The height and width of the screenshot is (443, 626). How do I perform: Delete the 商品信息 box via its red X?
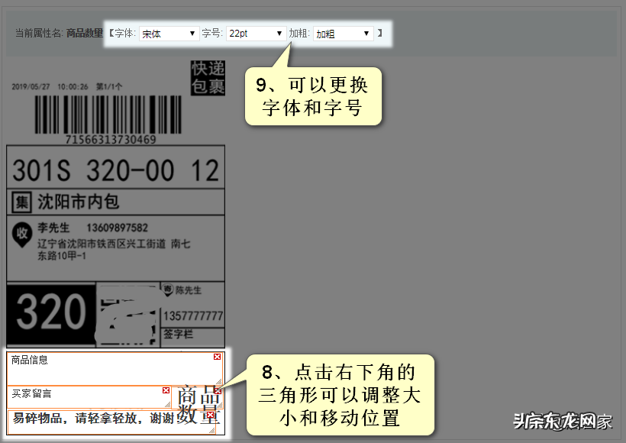coord(216,357)
